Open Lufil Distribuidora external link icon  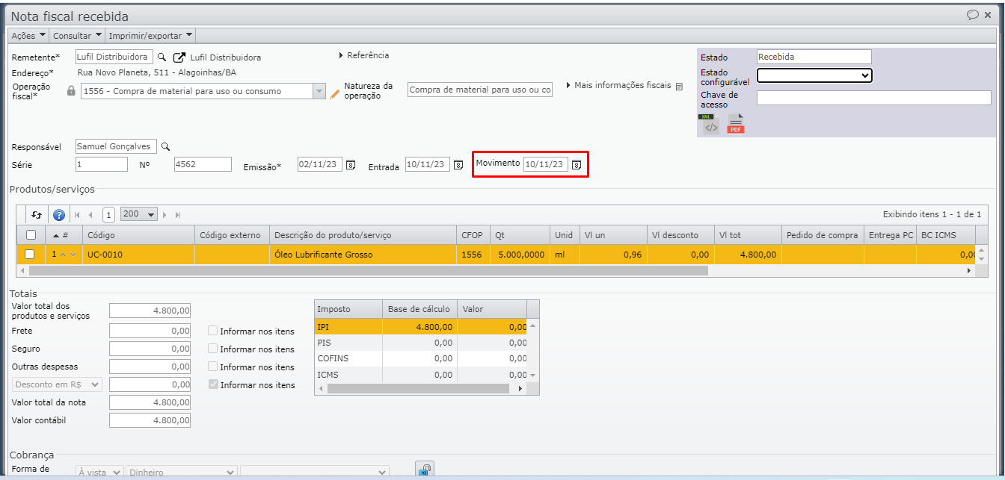click(179, 57)
